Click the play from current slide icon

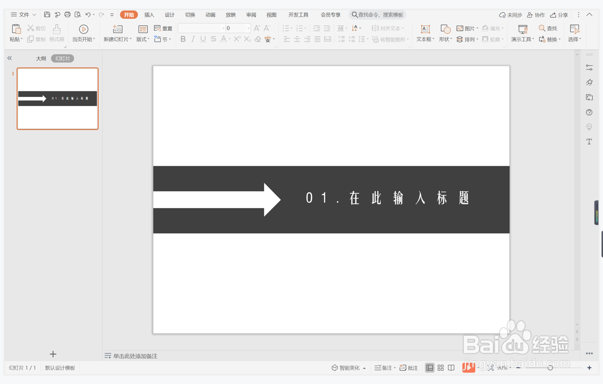[83, 29]
